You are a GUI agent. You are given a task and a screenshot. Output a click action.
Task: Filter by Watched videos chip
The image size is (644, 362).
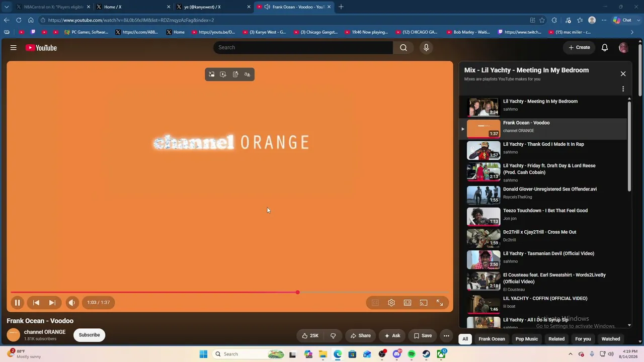(x=611, y=339)
